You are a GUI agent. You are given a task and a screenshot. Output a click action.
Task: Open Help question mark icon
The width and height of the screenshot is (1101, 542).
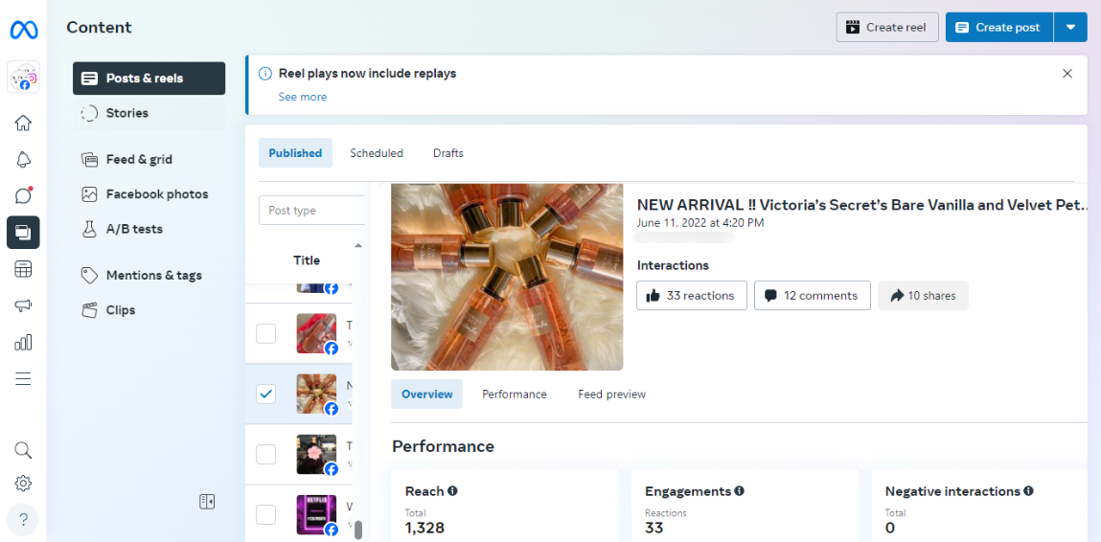tap(23, 520)
